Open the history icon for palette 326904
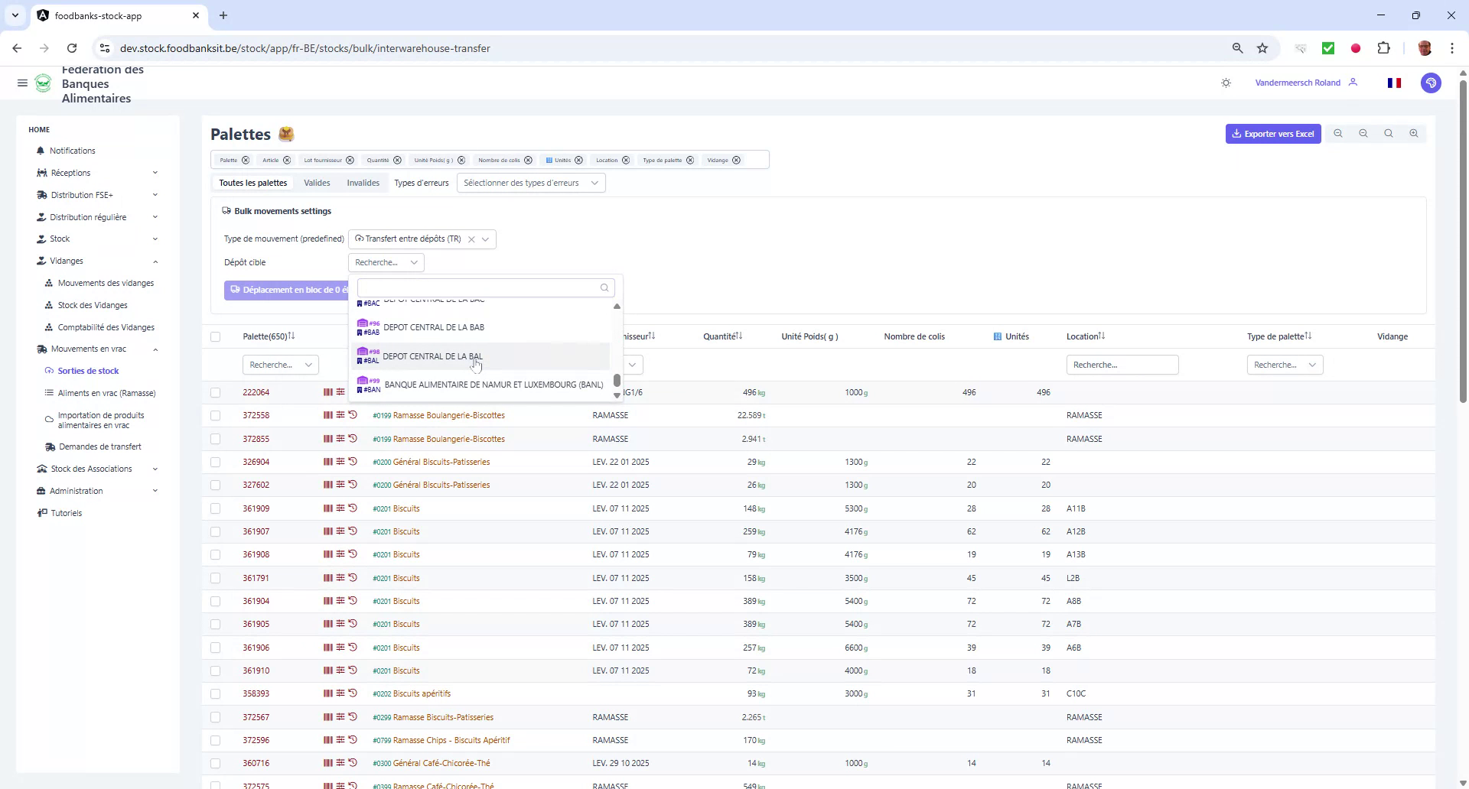The image size is (1469, 789). [x=353, y=461]
